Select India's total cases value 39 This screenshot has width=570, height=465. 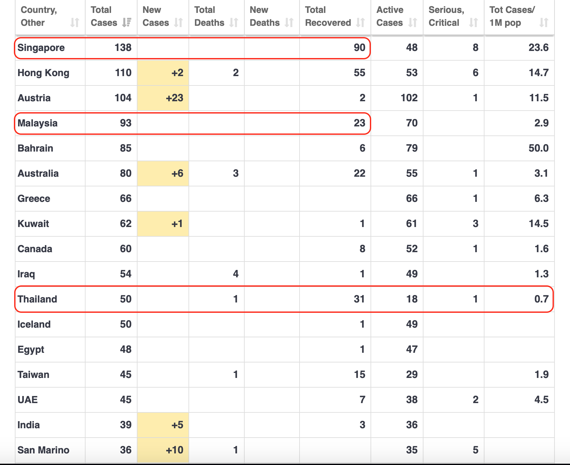pyautogui.click(x=126, y=425)
